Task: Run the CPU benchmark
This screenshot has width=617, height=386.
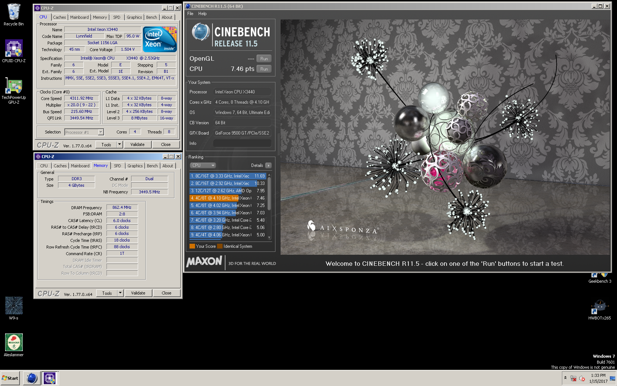Action: point(264,69)
